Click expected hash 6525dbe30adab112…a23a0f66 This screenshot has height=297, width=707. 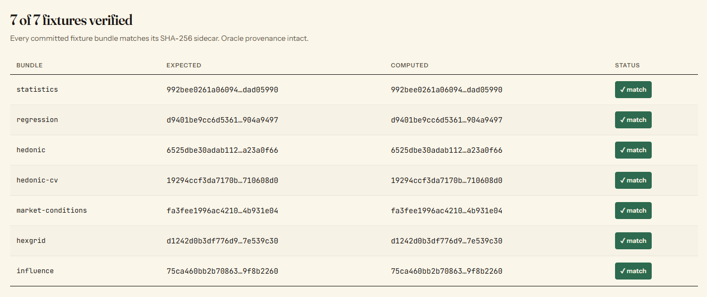click(x=222, y=150)
